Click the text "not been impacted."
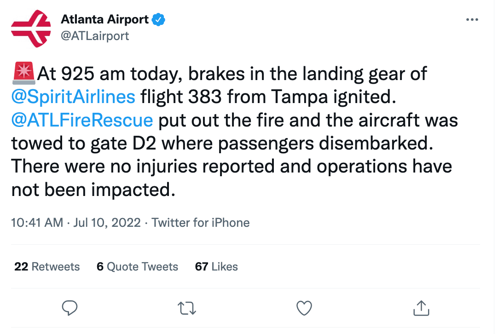 pyautogui.click(x=93, y=190)
